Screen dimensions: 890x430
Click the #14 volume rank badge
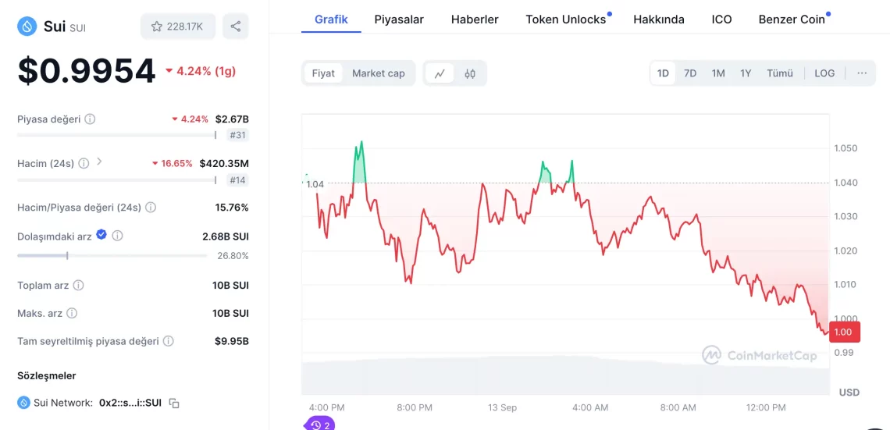[x=238, y=180]
